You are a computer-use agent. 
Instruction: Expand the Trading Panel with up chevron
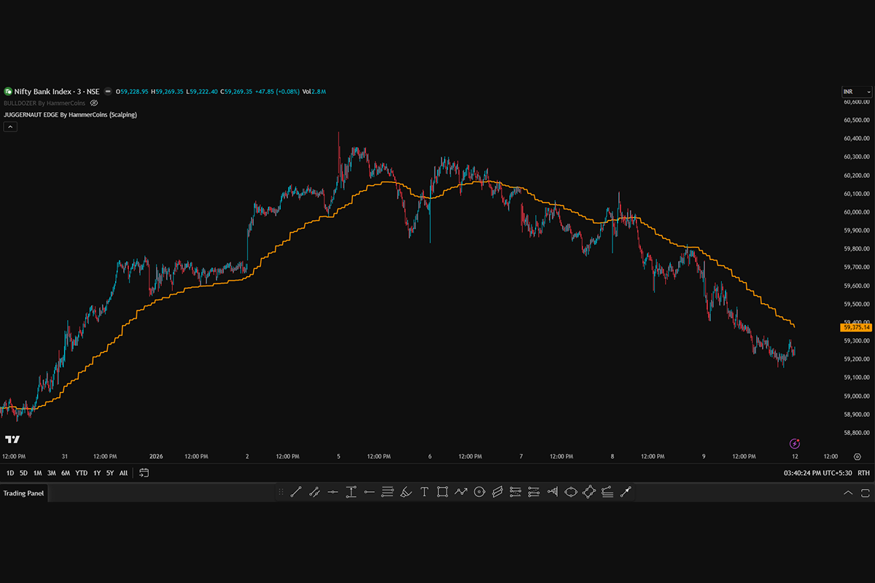[847, 493]
